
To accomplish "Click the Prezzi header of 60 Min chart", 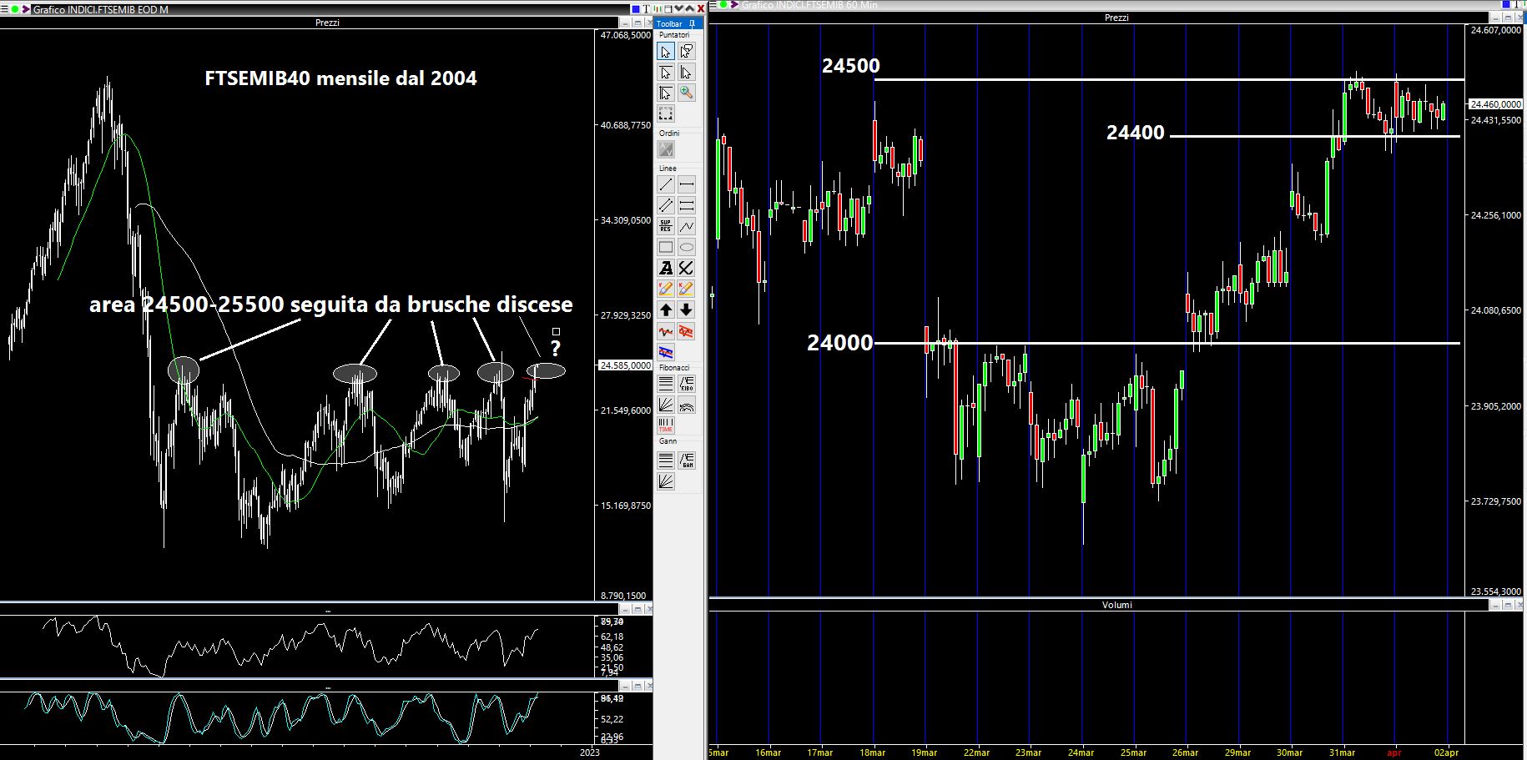I will [x=1116, y=18].
